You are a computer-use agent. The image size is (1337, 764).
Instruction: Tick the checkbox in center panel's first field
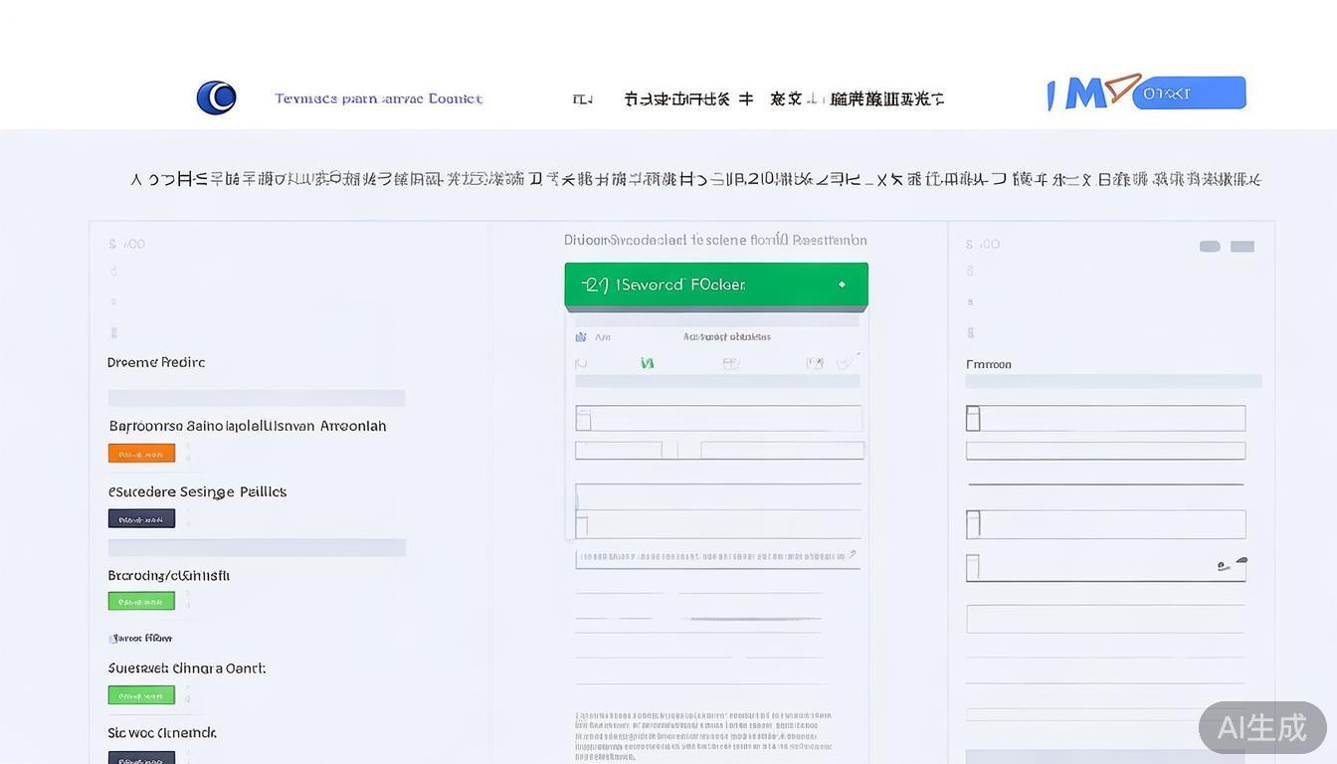[x=583, y=420]
